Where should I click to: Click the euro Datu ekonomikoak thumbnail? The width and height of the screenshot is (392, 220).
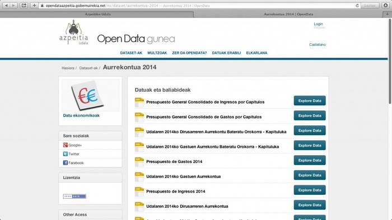(90, 95)
